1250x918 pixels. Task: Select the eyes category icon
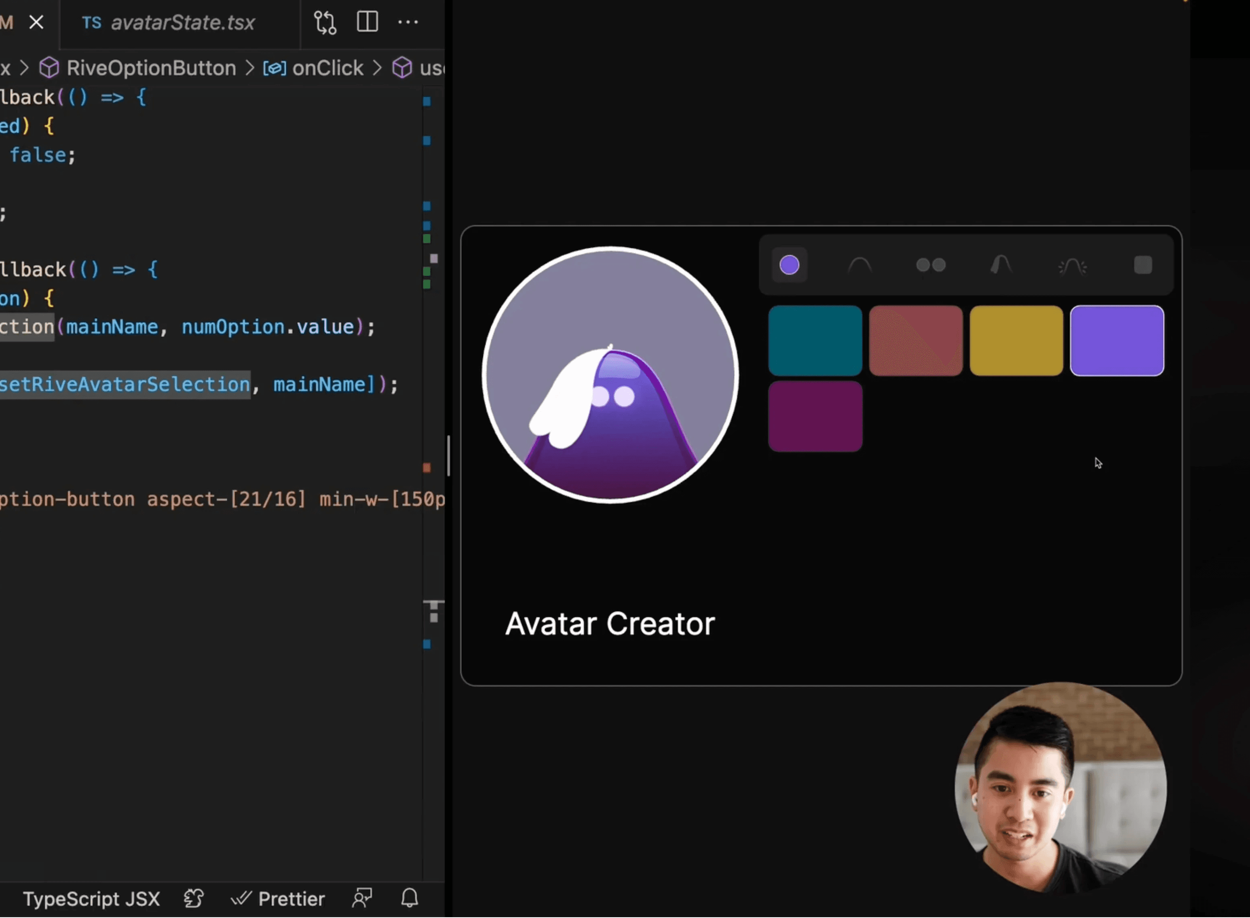coord(931,265)
